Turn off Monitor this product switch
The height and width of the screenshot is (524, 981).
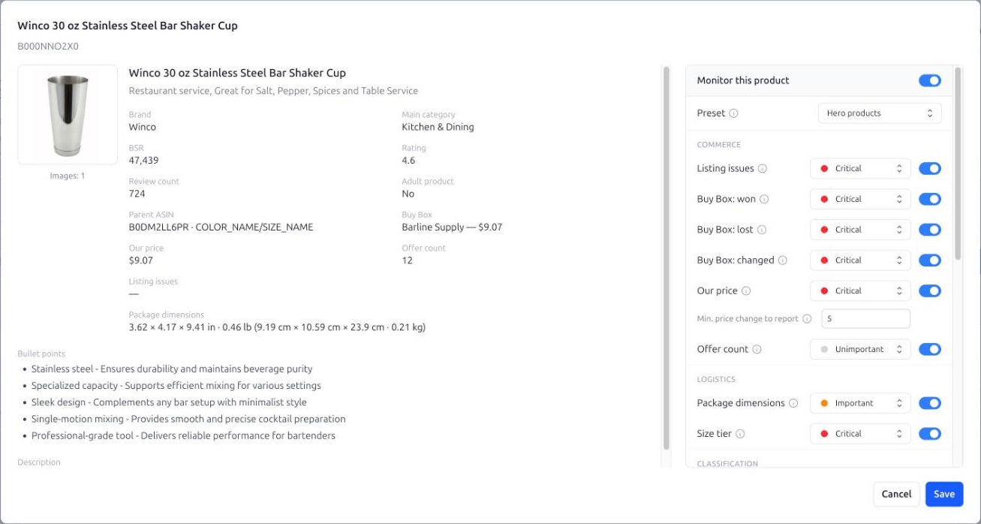(x=930, y=80)
